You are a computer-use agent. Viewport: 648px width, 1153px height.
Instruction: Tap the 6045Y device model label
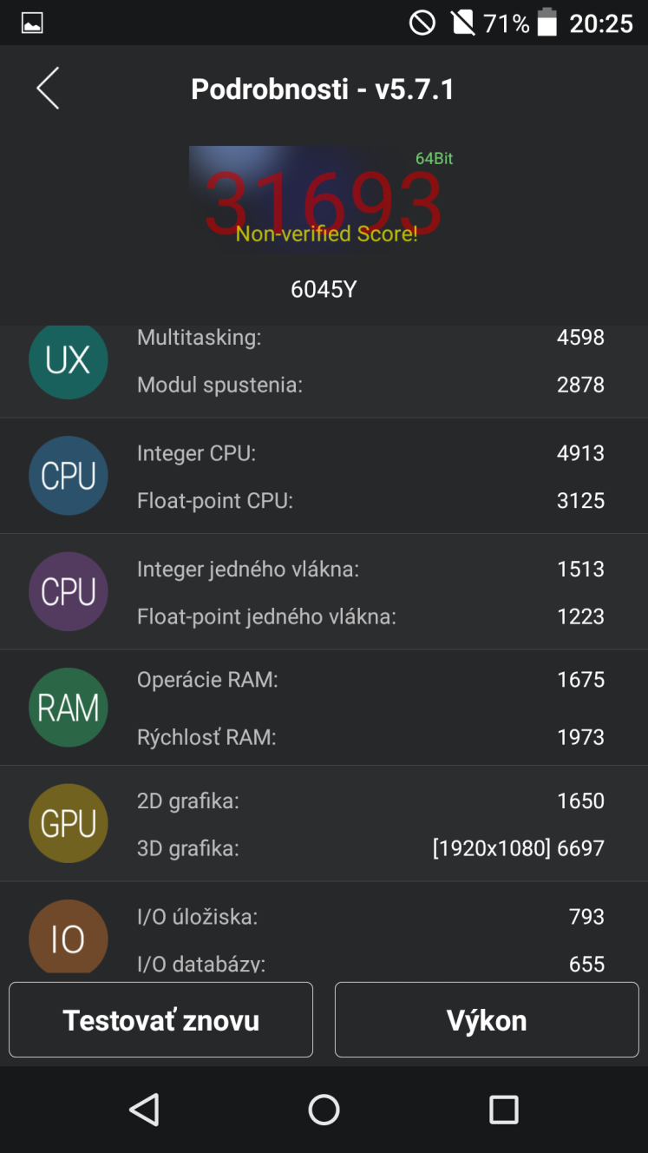[324, 289]
